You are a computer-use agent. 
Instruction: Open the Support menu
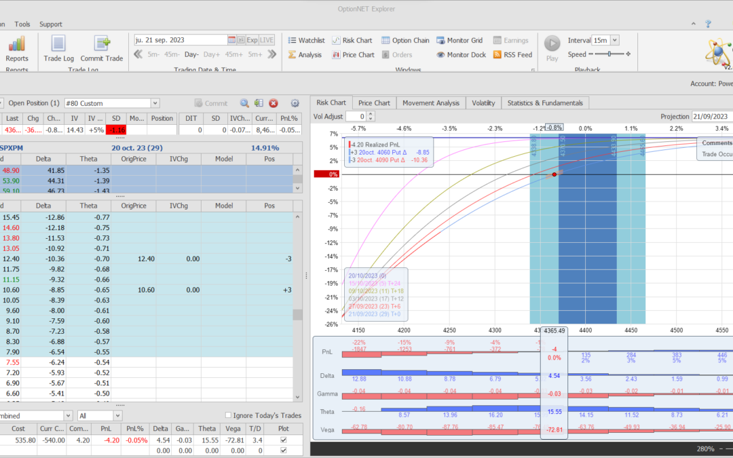(x=51, y=24)
